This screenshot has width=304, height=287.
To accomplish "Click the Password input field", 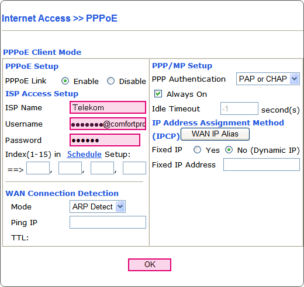I will point(105,140).
